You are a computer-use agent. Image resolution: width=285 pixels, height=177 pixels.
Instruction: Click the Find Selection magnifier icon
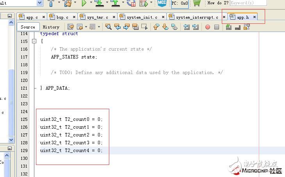click(108, 27)
